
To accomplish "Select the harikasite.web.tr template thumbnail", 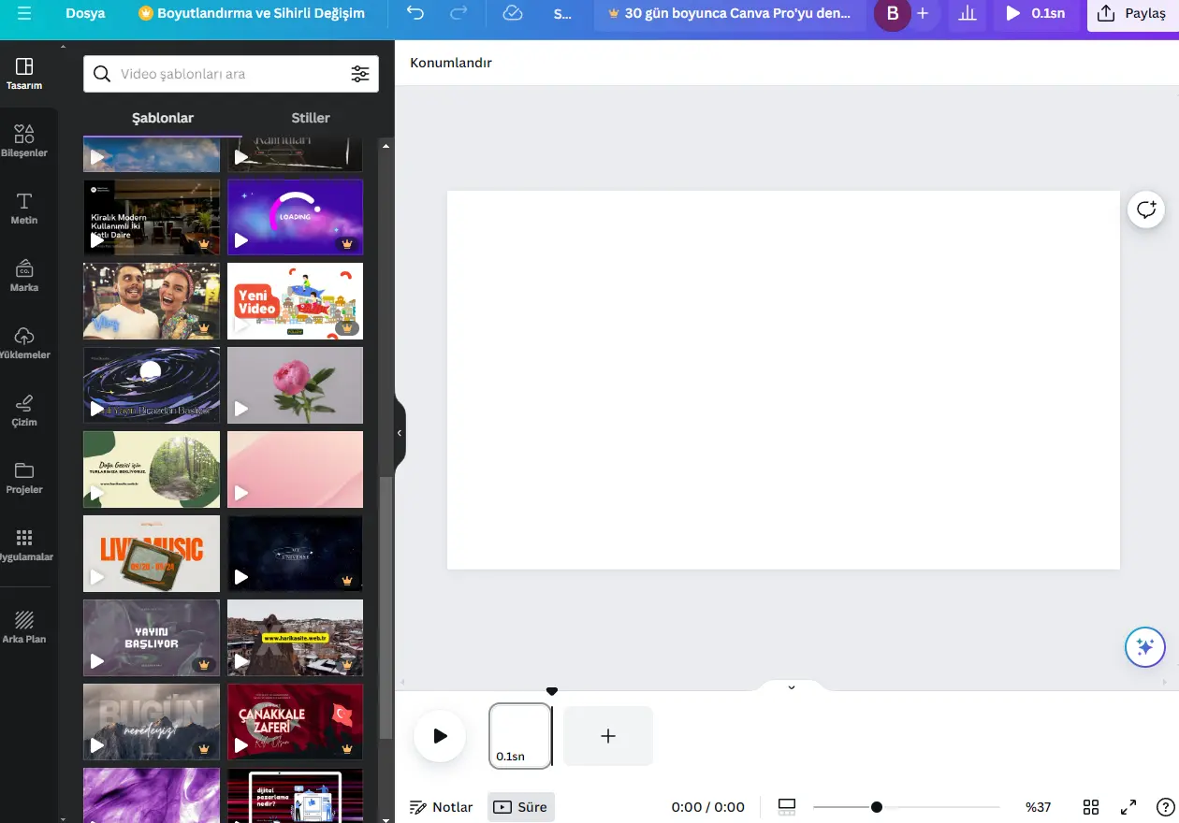I will 295,638.
